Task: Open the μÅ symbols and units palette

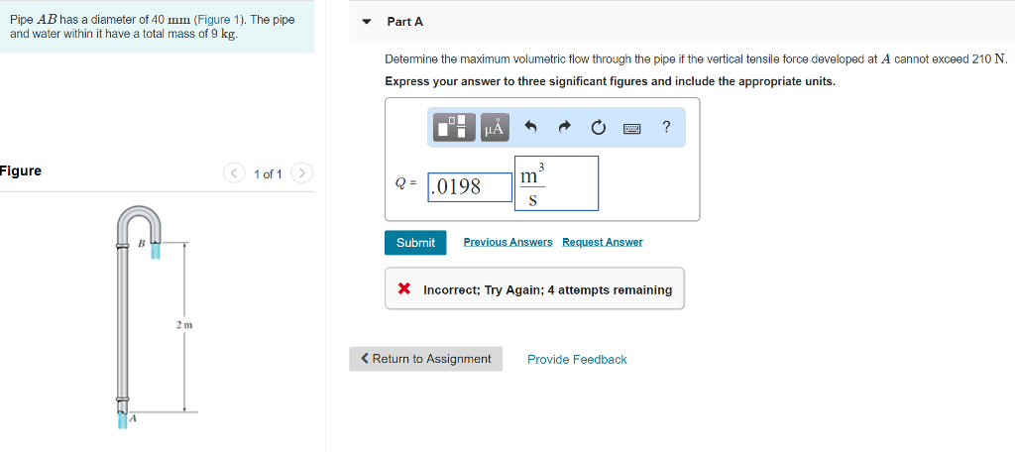Action: coord(494,127)
